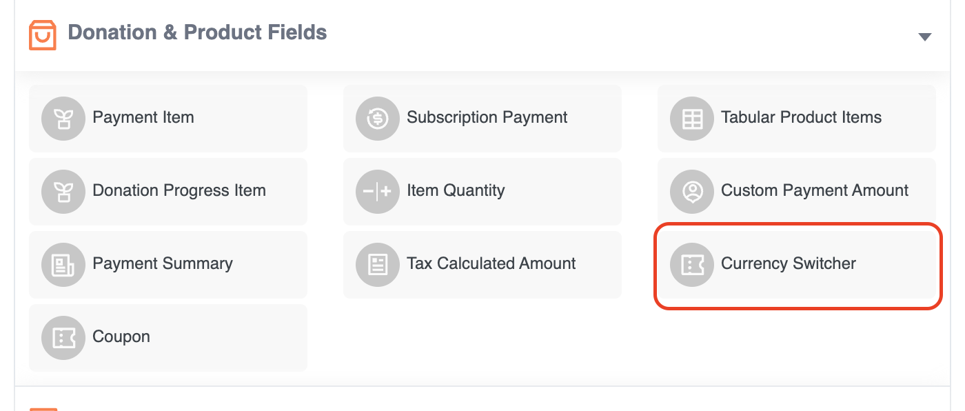Click the Donation & Product Fields title
Screen dimensions: 965x411
click(x=197, y=32)
